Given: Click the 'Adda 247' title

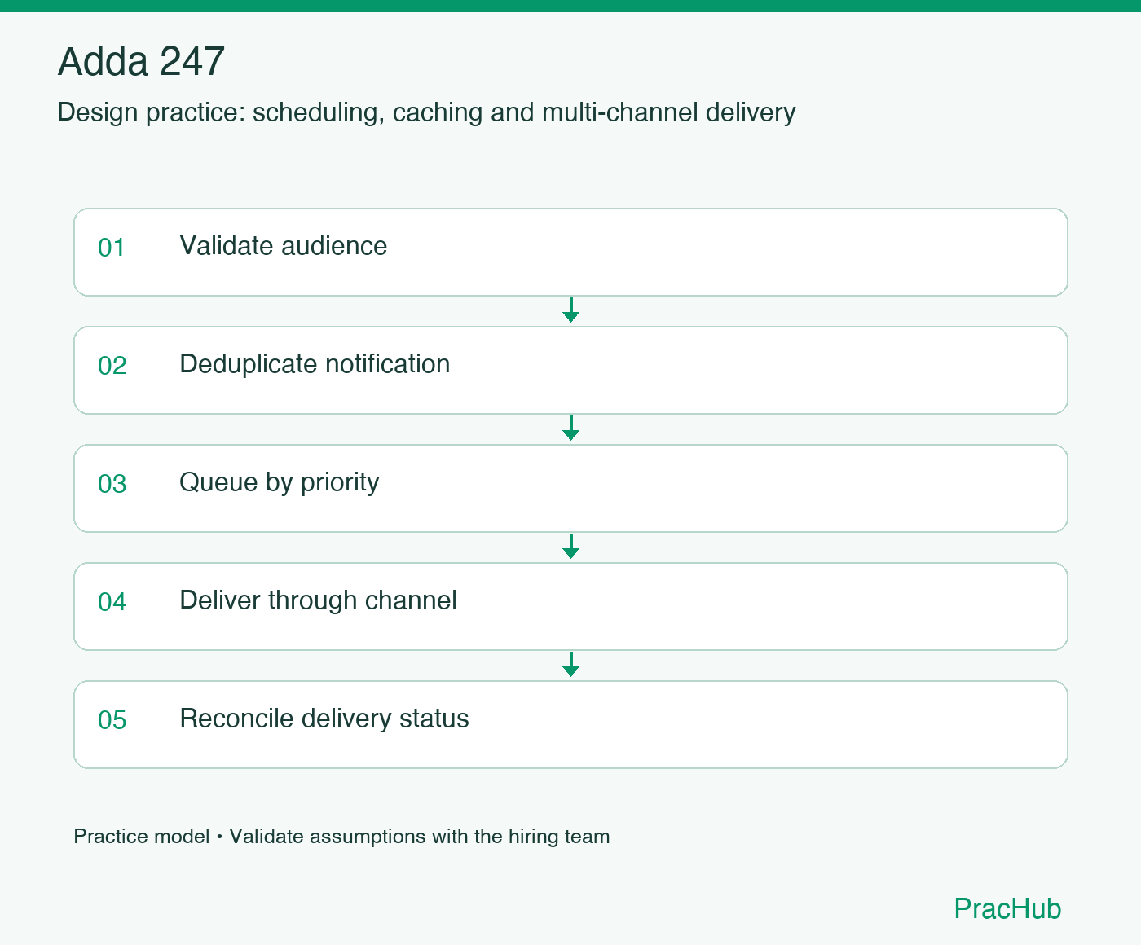Looking at the screenshot, I should [141, 62].
